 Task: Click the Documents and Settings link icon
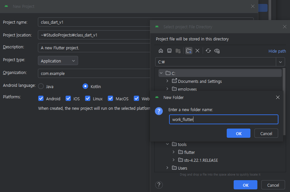coord(174,81)
